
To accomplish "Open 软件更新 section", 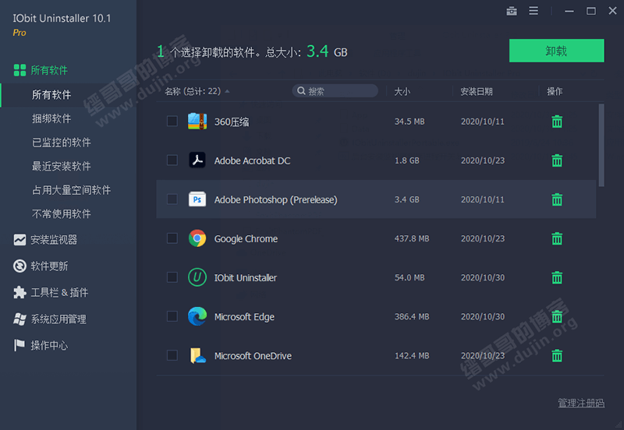I will tap(41, 266).
